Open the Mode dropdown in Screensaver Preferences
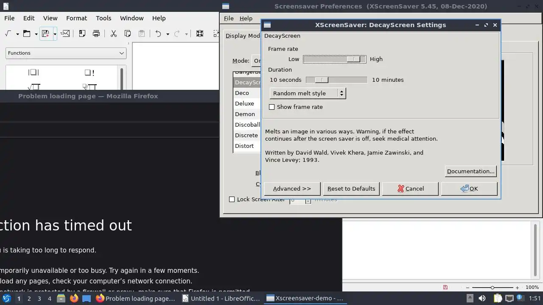Image resolution: width=543 pixels, height=305 pixels. [x=256, y=61]
